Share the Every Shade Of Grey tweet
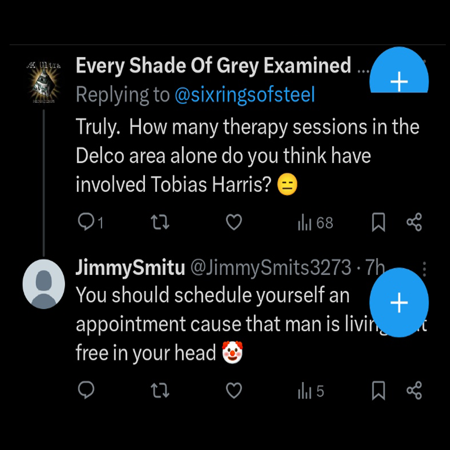450x450 pixels. (414, 222)
